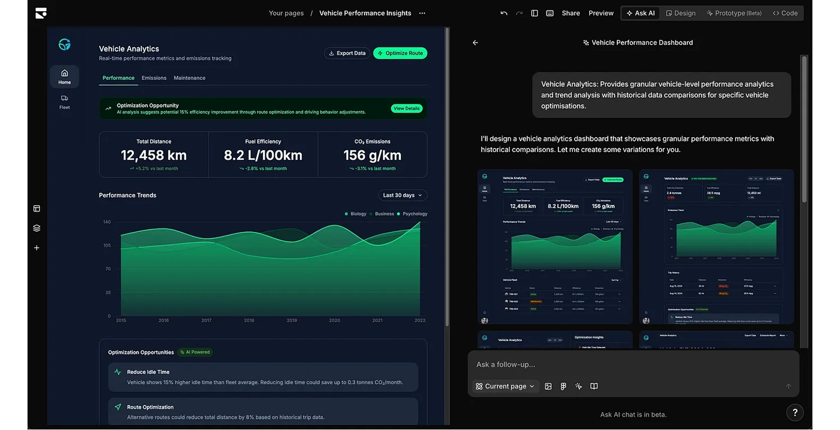Viewport: 840px width, 430px height.
Task: Click the redo arrow icon
Action: pyautogui.click(x=519, y=13)
